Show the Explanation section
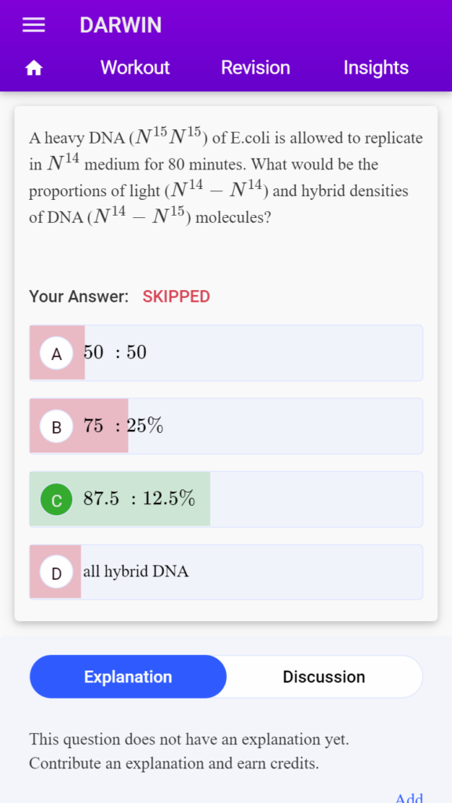 pos(128,677)
